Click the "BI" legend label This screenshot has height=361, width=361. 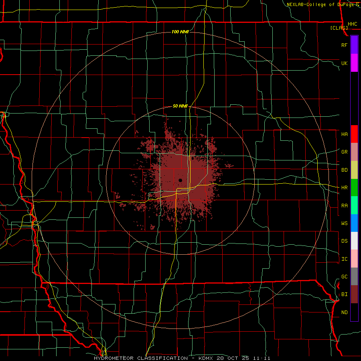[x=344, y=294]
